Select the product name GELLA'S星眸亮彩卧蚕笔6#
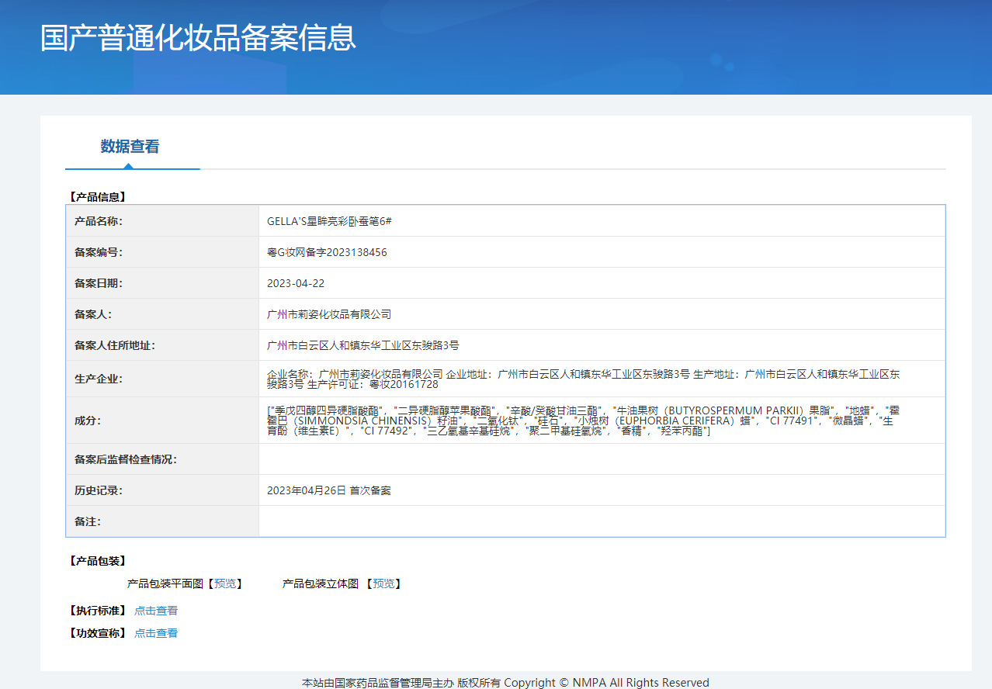Viewport: 992px width, 689px height. pos(329,221)
